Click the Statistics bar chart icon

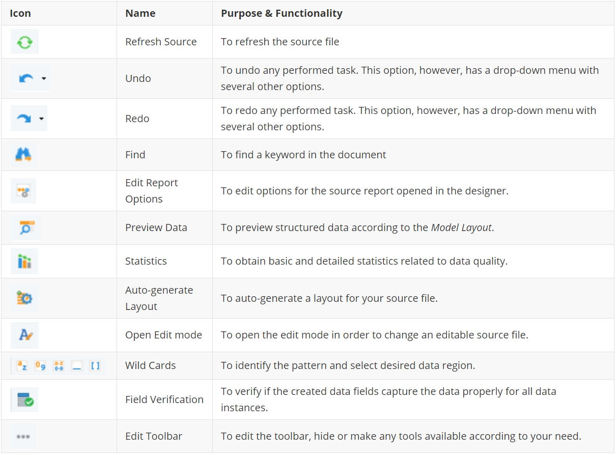pyautogui.click(x=24, y=262)
